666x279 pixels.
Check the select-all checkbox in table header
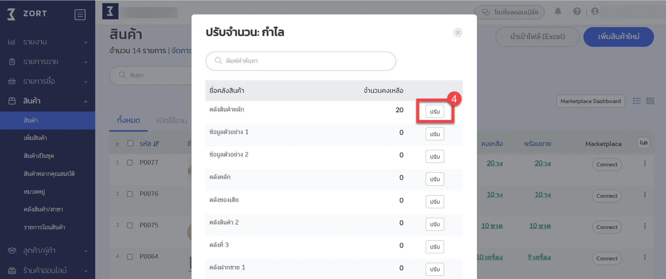pyautogui.click(x=131, y=143)
